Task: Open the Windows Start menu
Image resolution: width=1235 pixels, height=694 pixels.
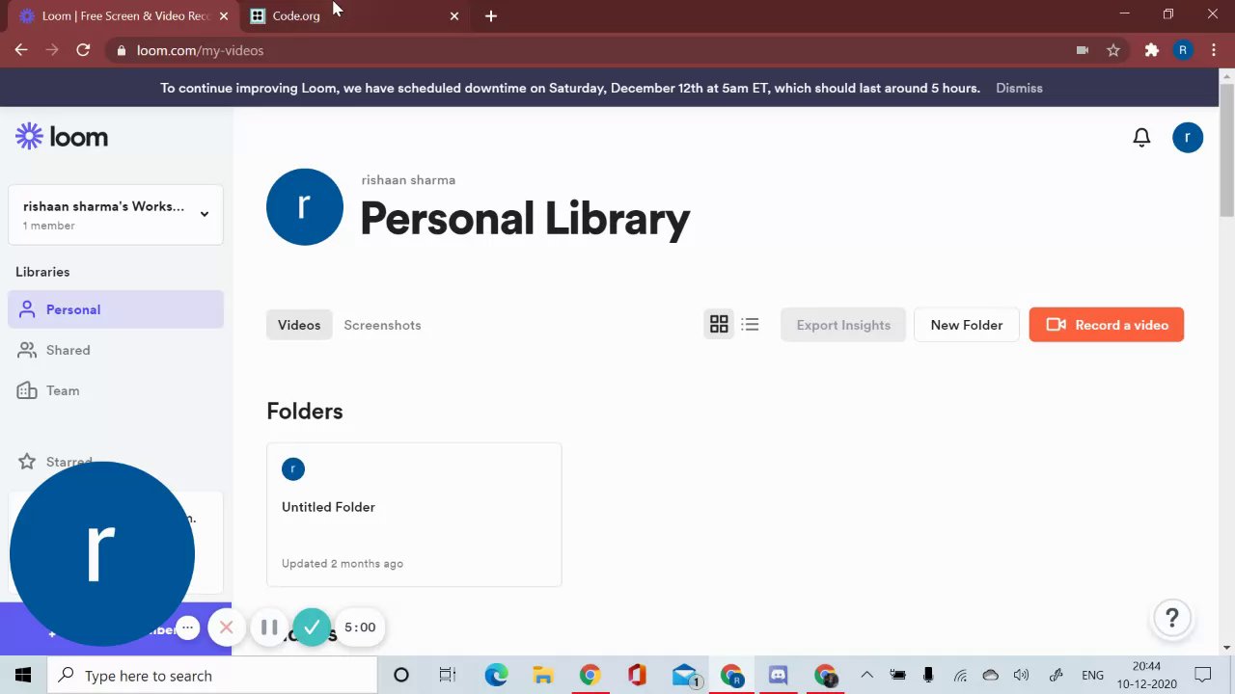Action: point(23,676)
